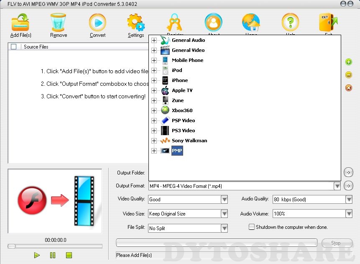Open the Audio Quality dropdown
The image size is (360, 264).
pos(349,199)
